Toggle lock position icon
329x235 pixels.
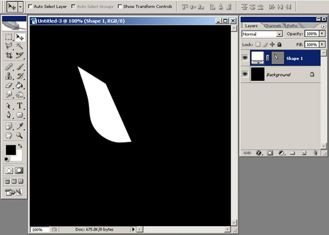272,44
